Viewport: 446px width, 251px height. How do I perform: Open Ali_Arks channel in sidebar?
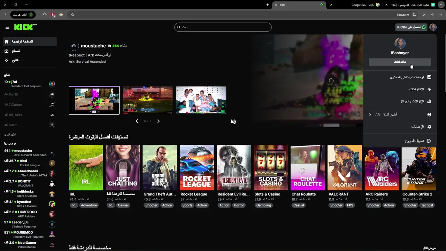(x=30, y=115)
